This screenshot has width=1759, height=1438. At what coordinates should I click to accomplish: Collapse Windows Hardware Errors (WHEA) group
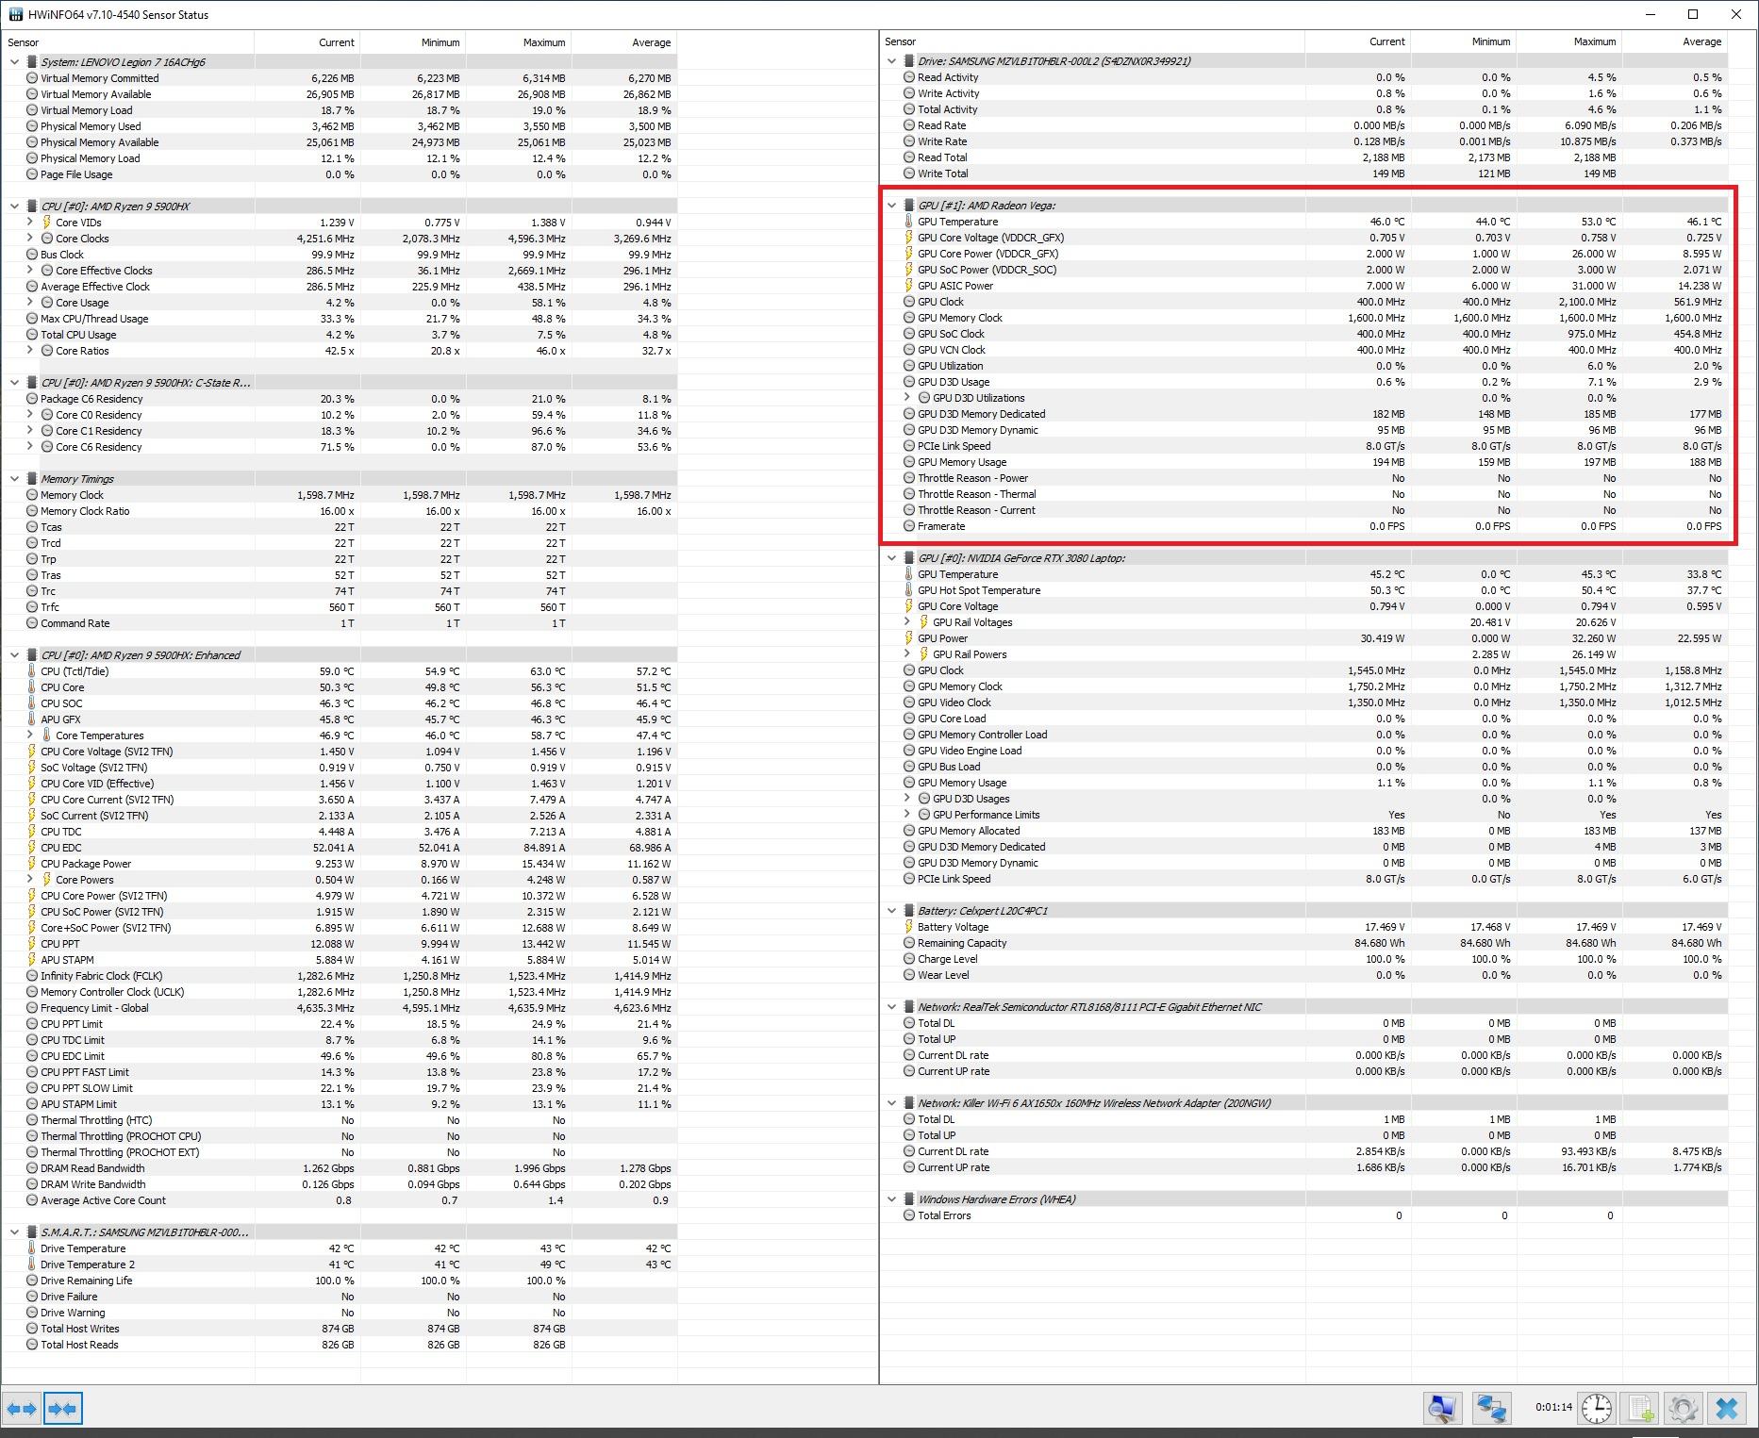[x=891, y=1199]
